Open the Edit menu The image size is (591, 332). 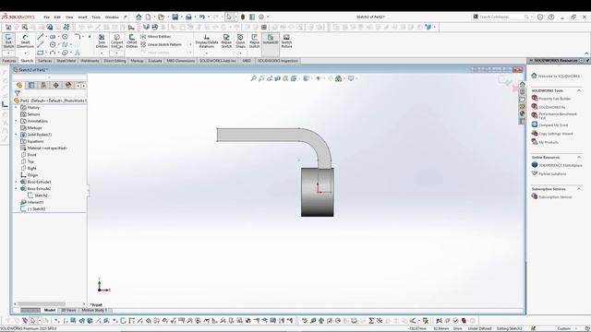pyautogui.click(x=57, y=17)
